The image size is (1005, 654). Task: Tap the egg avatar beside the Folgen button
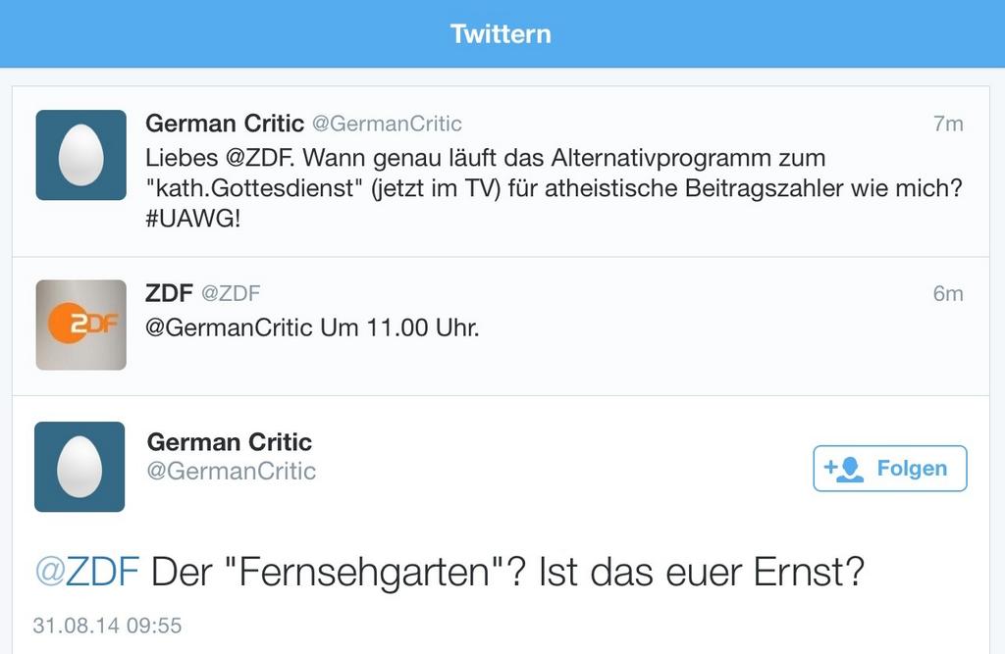(79, 467)
